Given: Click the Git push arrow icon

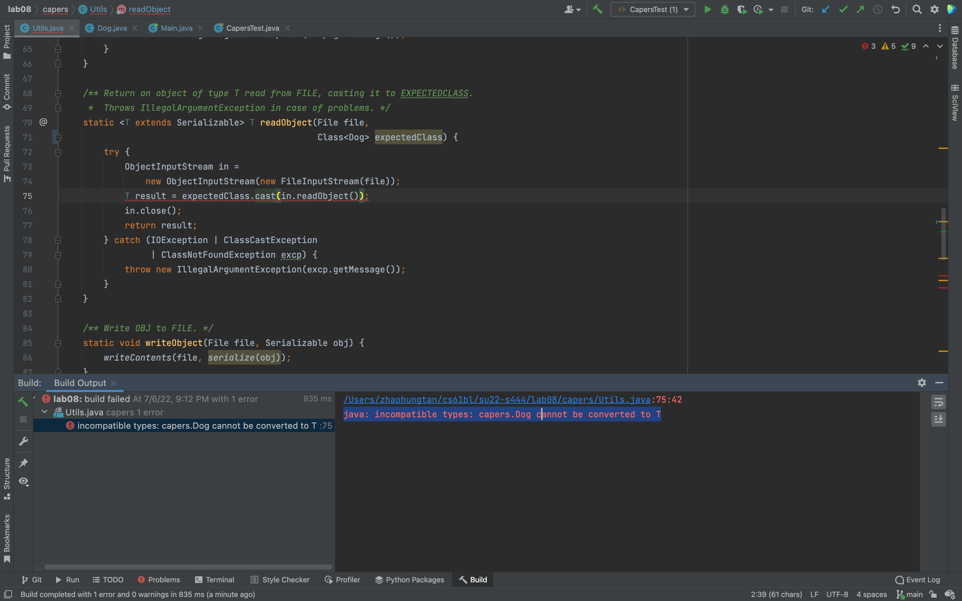Looking at the screenshot, I should tap(860, 10).
